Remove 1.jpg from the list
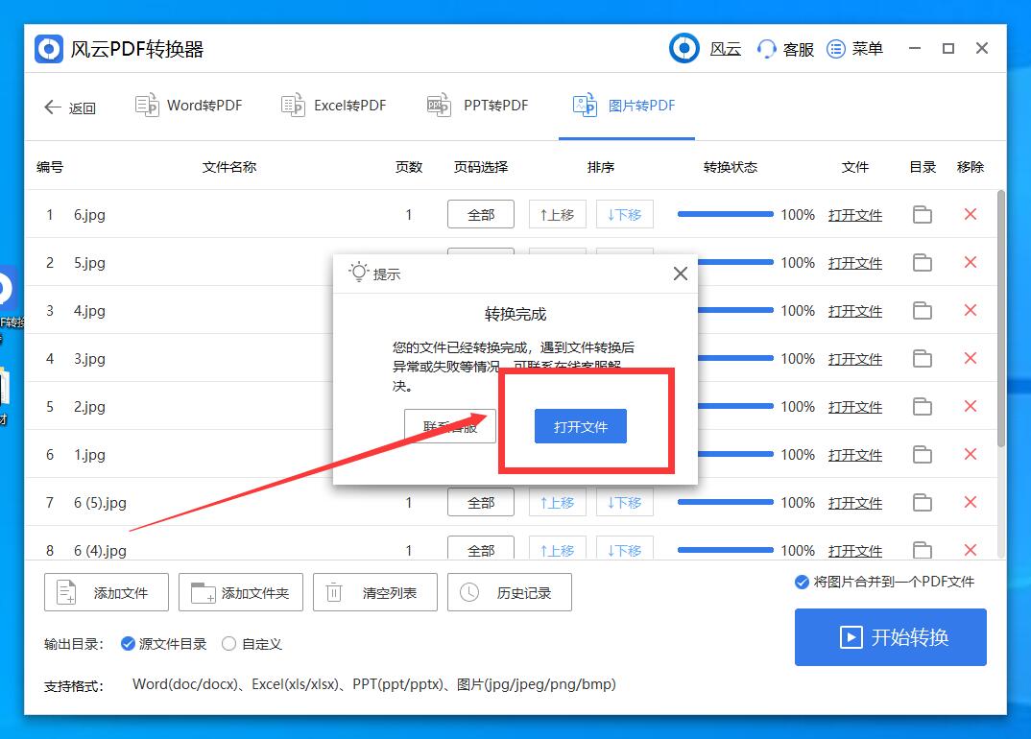This screenshot has width=1031, height=739. coord(970,454)
